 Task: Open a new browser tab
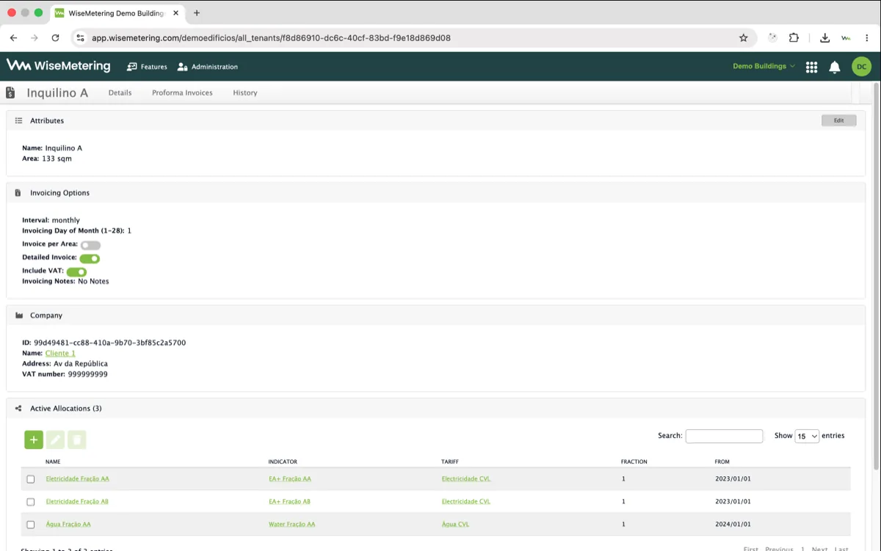point(197,13)
